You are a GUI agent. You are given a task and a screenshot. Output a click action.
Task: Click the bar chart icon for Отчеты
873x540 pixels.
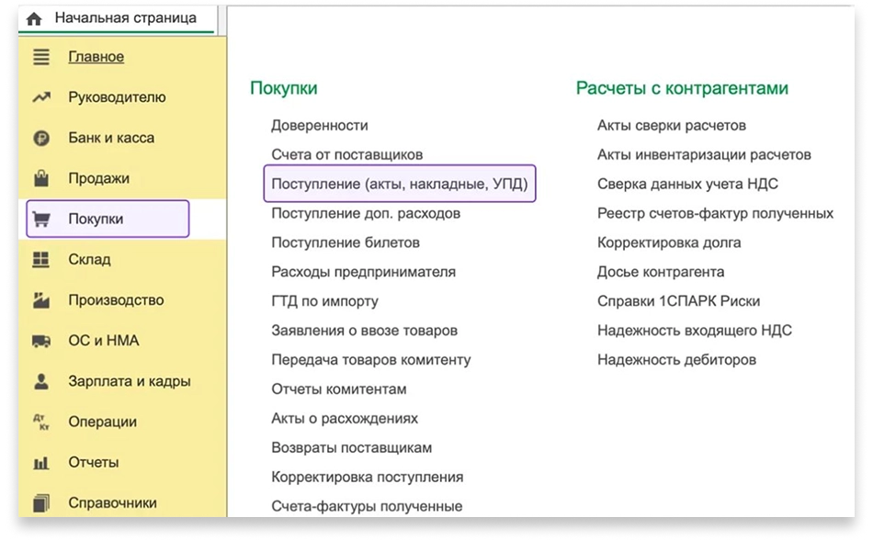pyautogui.click(x=41, y=463)
